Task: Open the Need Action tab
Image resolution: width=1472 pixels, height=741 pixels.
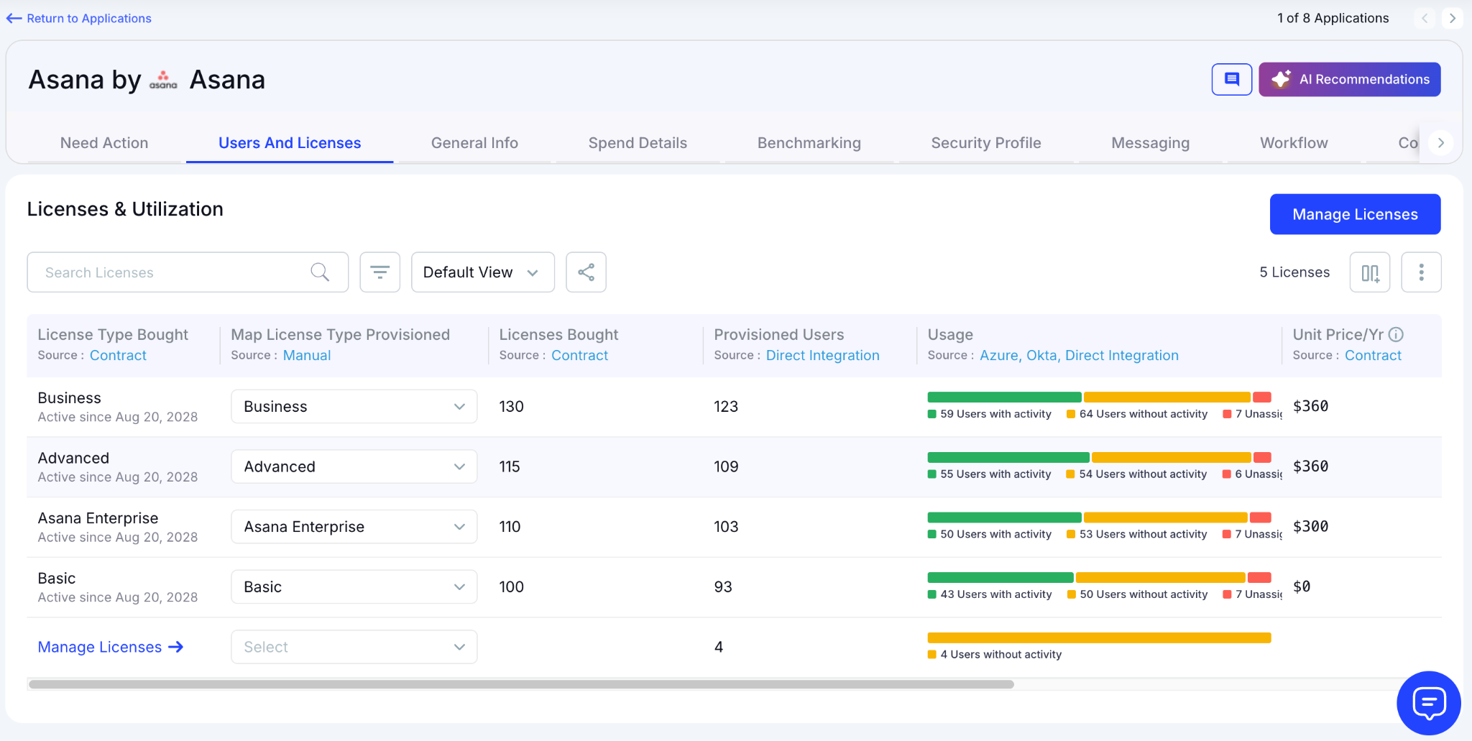Action: pyautogui.click(x=104, y=143)
